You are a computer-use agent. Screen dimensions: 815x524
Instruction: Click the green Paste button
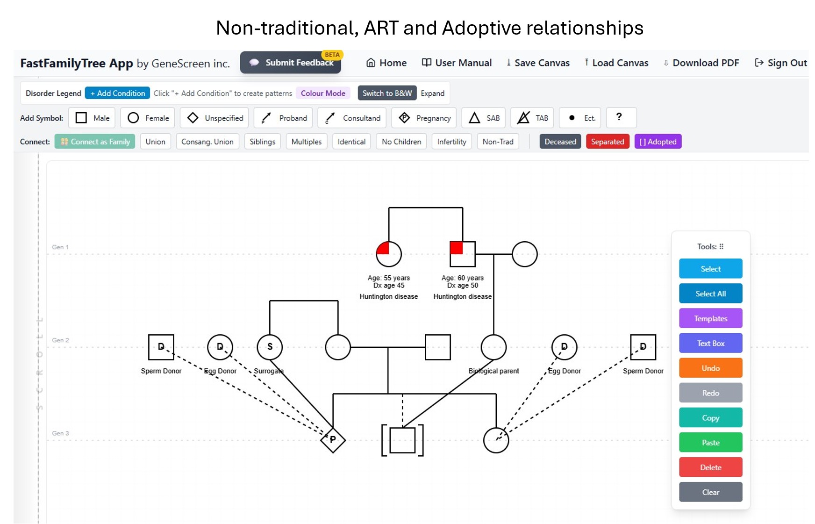pos(710,442)
